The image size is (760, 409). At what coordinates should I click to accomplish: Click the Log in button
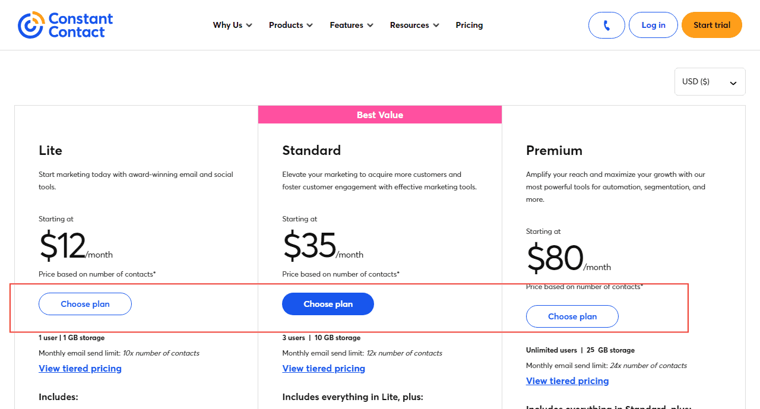653,24
